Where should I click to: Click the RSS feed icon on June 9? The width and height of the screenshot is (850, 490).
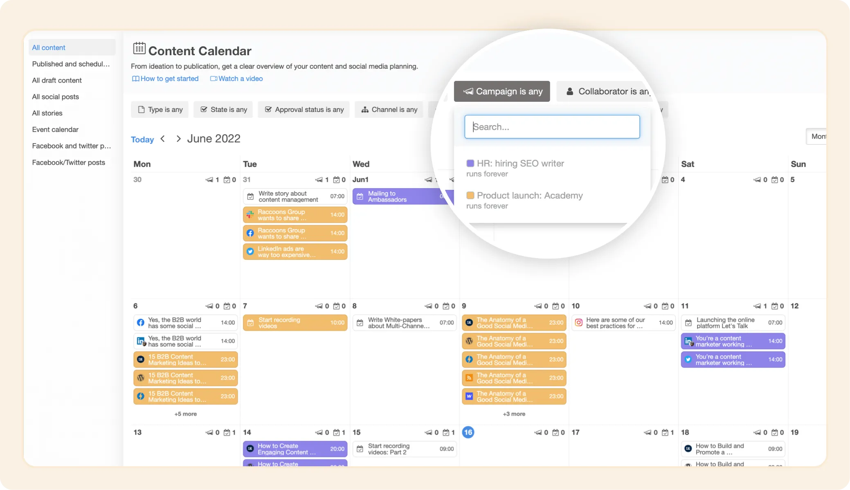tap(469, 378)
